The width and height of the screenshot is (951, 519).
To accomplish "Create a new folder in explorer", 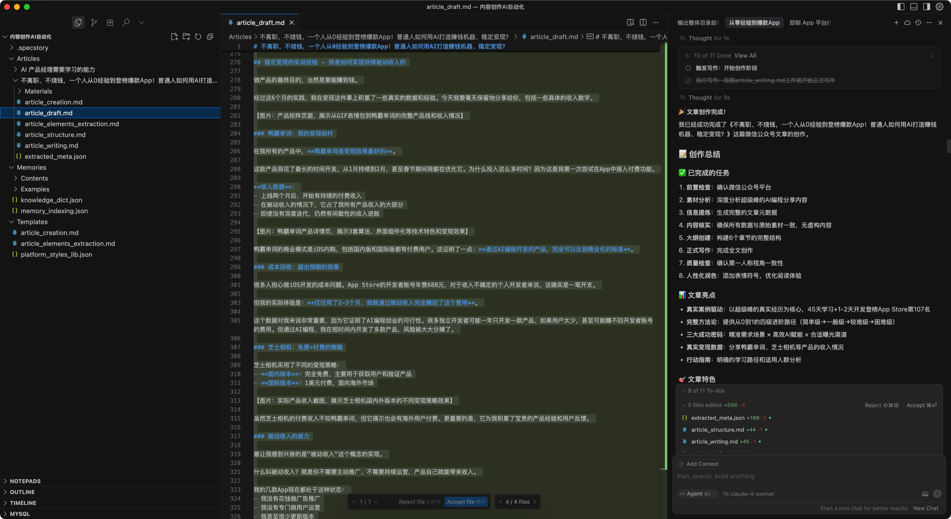I will pos(186,36).
